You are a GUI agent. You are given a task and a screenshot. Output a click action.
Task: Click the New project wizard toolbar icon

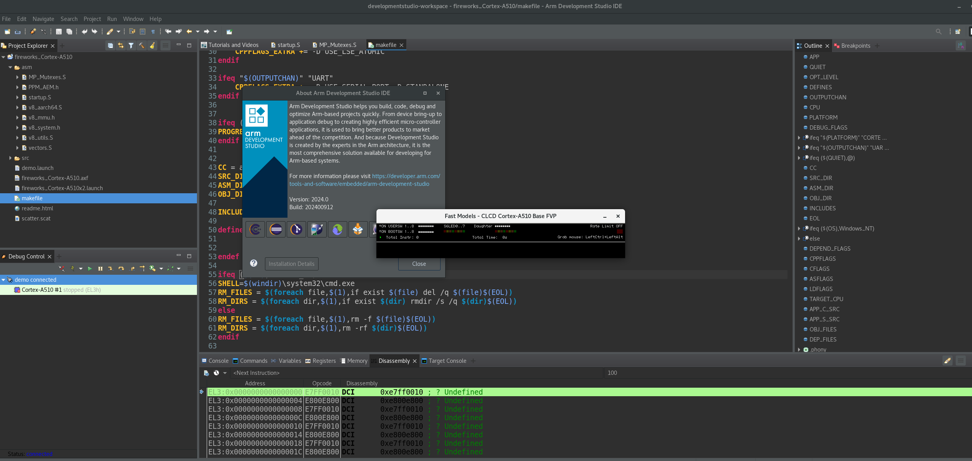click(x=7, y=31)
